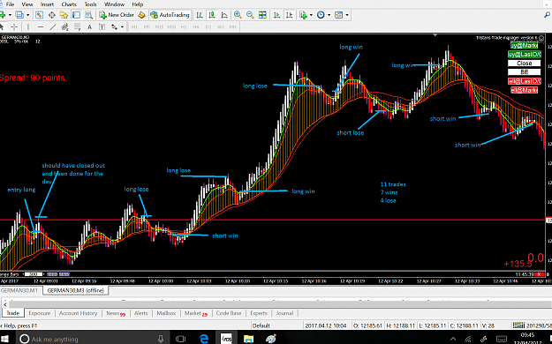Expand the Indicators dropdown arrow
Viewport: 552px width, 344px height.
point(311,15)
